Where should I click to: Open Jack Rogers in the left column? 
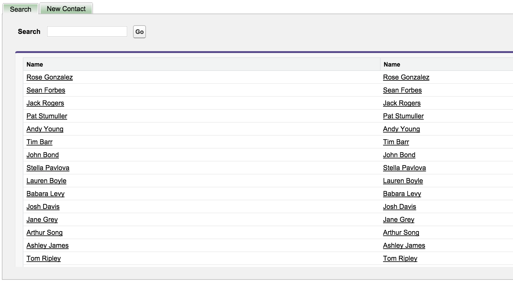click(45, 103)
